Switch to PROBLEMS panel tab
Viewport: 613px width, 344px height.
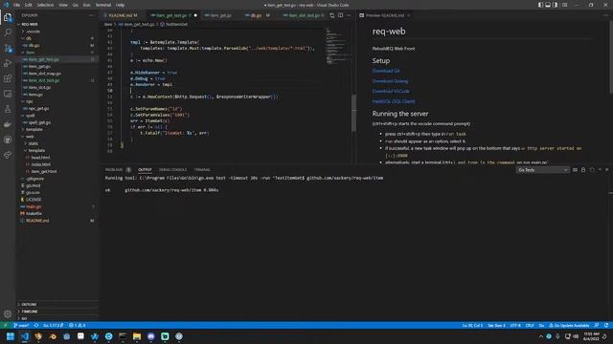114,170
